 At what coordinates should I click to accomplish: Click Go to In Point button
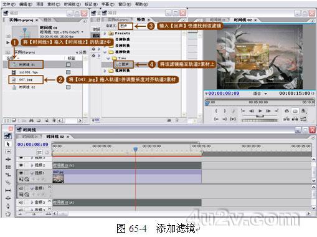(216, 119)
